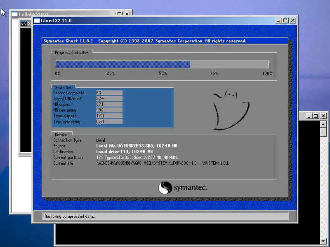Click the \WINDOWS\ASSEMBLY current file path

(x=162, y=163)
